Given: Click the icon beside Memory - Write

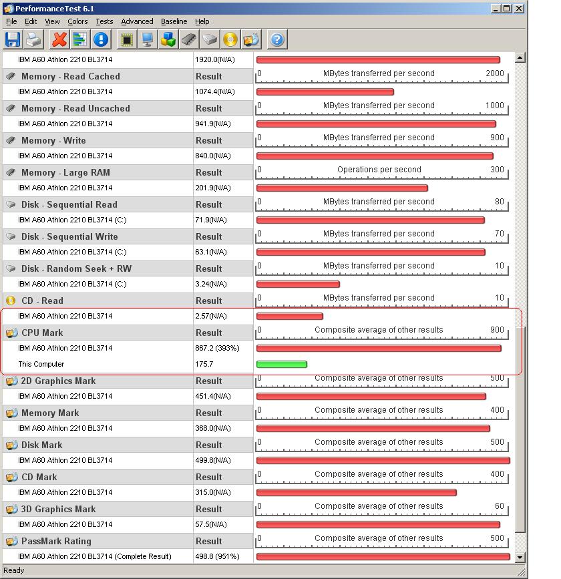Looking at the screenshot, I should (x=11, y=140).
